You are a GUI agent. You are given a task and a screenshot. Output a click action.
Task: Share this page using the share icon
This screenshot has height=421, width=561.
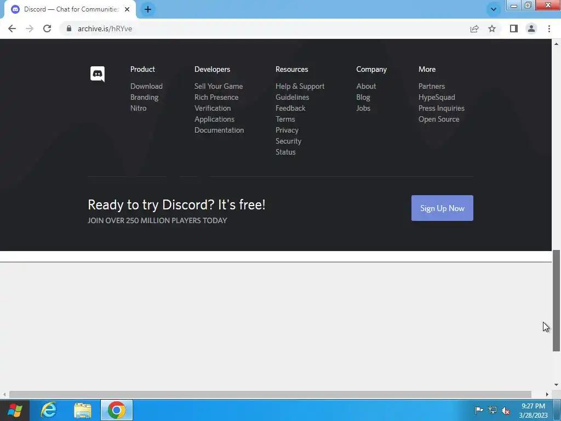coord(474,29)
